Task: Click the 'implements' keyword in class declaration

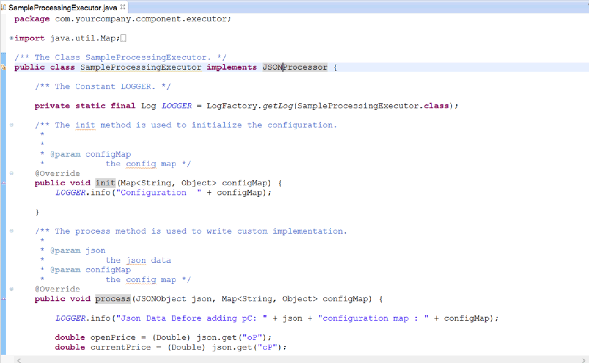Action: tap(232, 67)
